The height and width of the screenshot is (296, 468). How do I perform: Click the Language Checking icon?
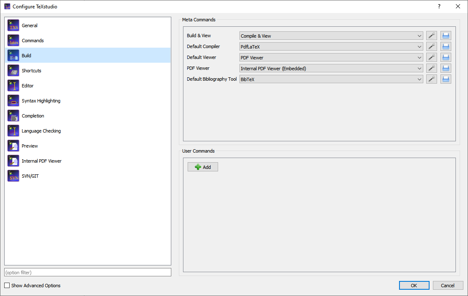[x=13, y=130]
